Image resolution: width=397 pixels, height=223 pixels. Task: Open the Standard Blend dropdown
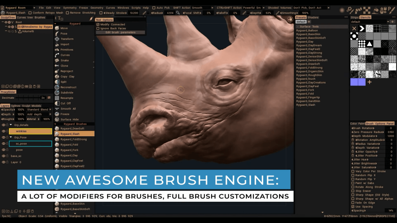pyautogui.click(x=39, y=110)
